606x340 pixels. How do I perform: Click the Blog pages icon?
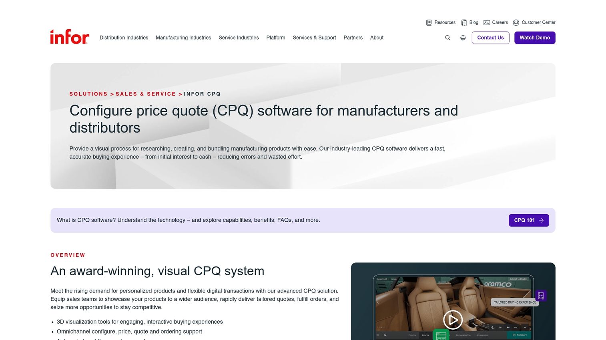464,23
